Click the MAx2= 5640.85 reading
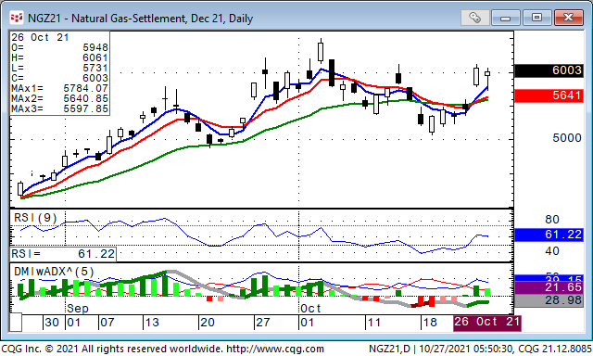 pyautogui.click(x=59, y=99)
